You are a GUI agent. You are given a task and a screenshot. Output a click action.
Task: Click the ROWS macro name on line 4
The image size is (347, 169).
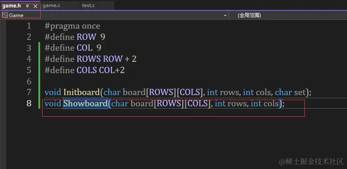[89, 59]
